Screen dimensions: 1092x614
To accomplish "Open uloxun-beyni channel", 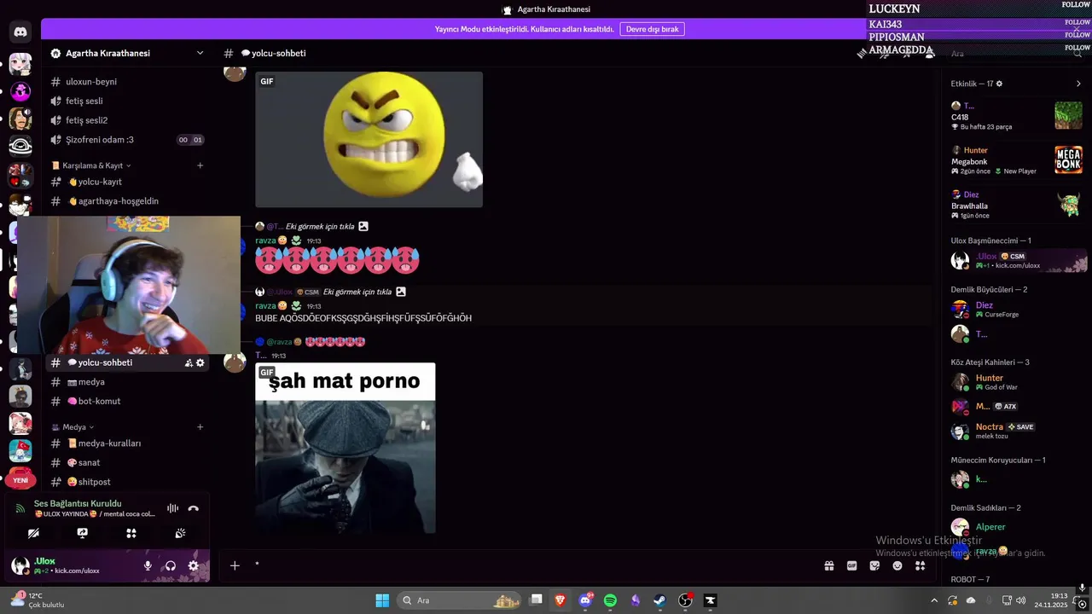I will [127, 82].
